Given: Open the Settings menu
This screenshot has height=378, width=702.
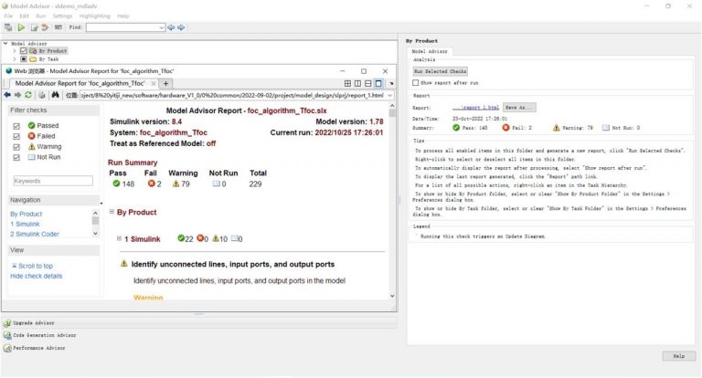Looking at the screenshot, I should click(62, 16).
